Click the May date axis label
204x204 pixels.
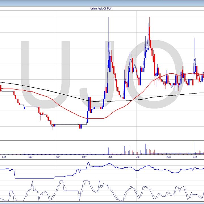coord(84,156)
